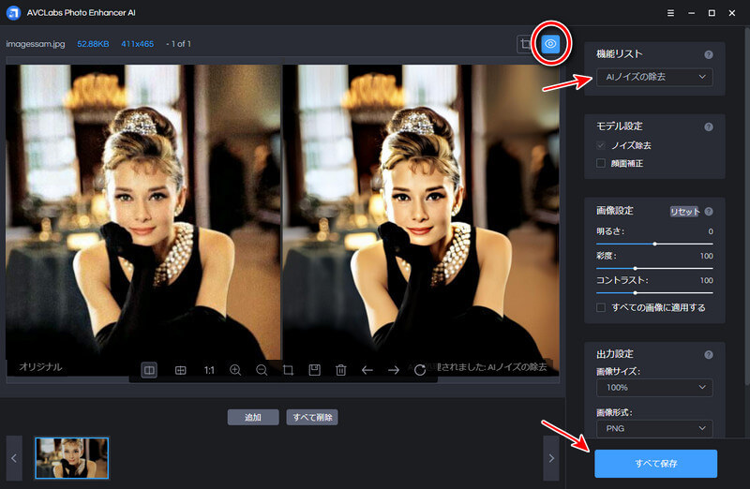Click the リセット button
750x489 pixels.
pyautogui.click(x=684, y=212)
